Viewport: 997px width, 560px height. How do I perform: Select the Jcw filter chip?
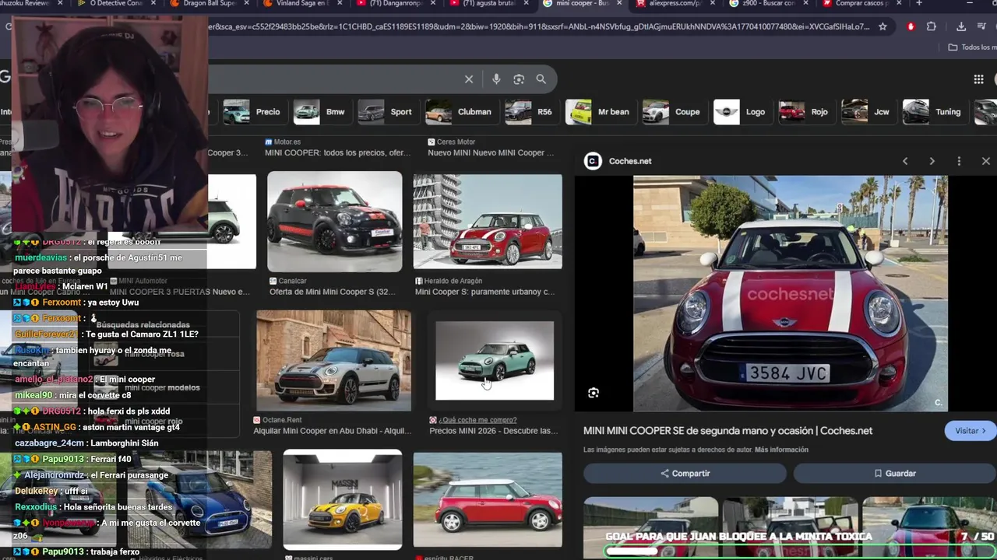tap(867, 112)
